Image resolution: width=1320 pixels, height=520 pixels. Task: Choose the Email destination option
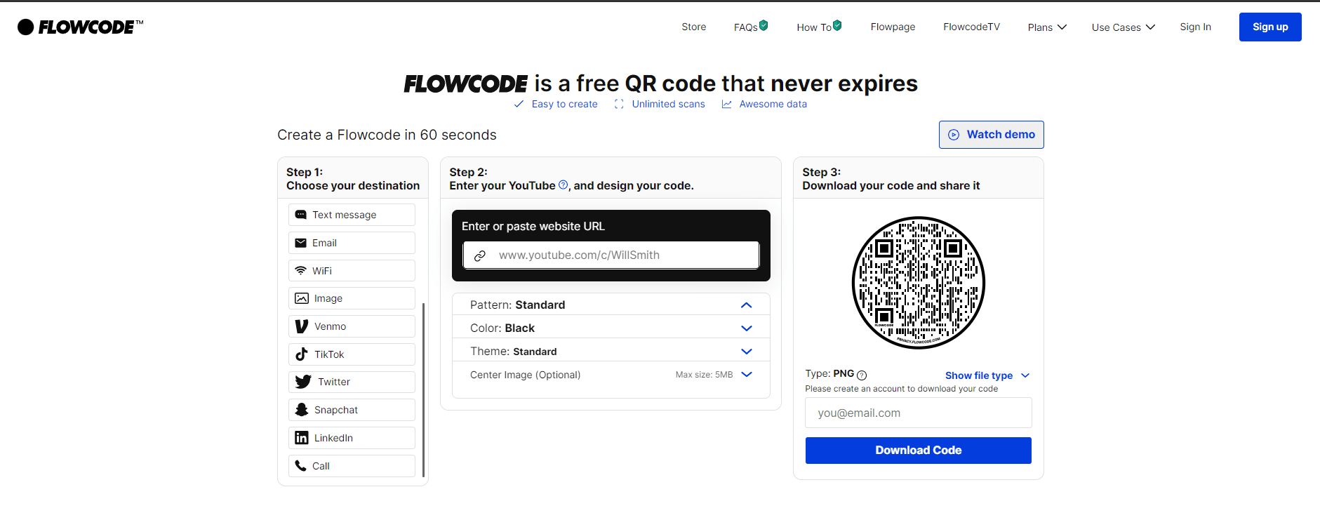pos(302,243)
